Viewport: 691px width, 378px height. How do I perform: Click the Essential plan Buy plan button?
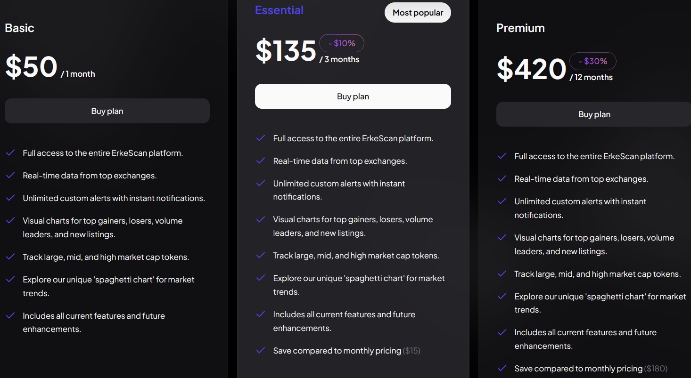point(353,97)
